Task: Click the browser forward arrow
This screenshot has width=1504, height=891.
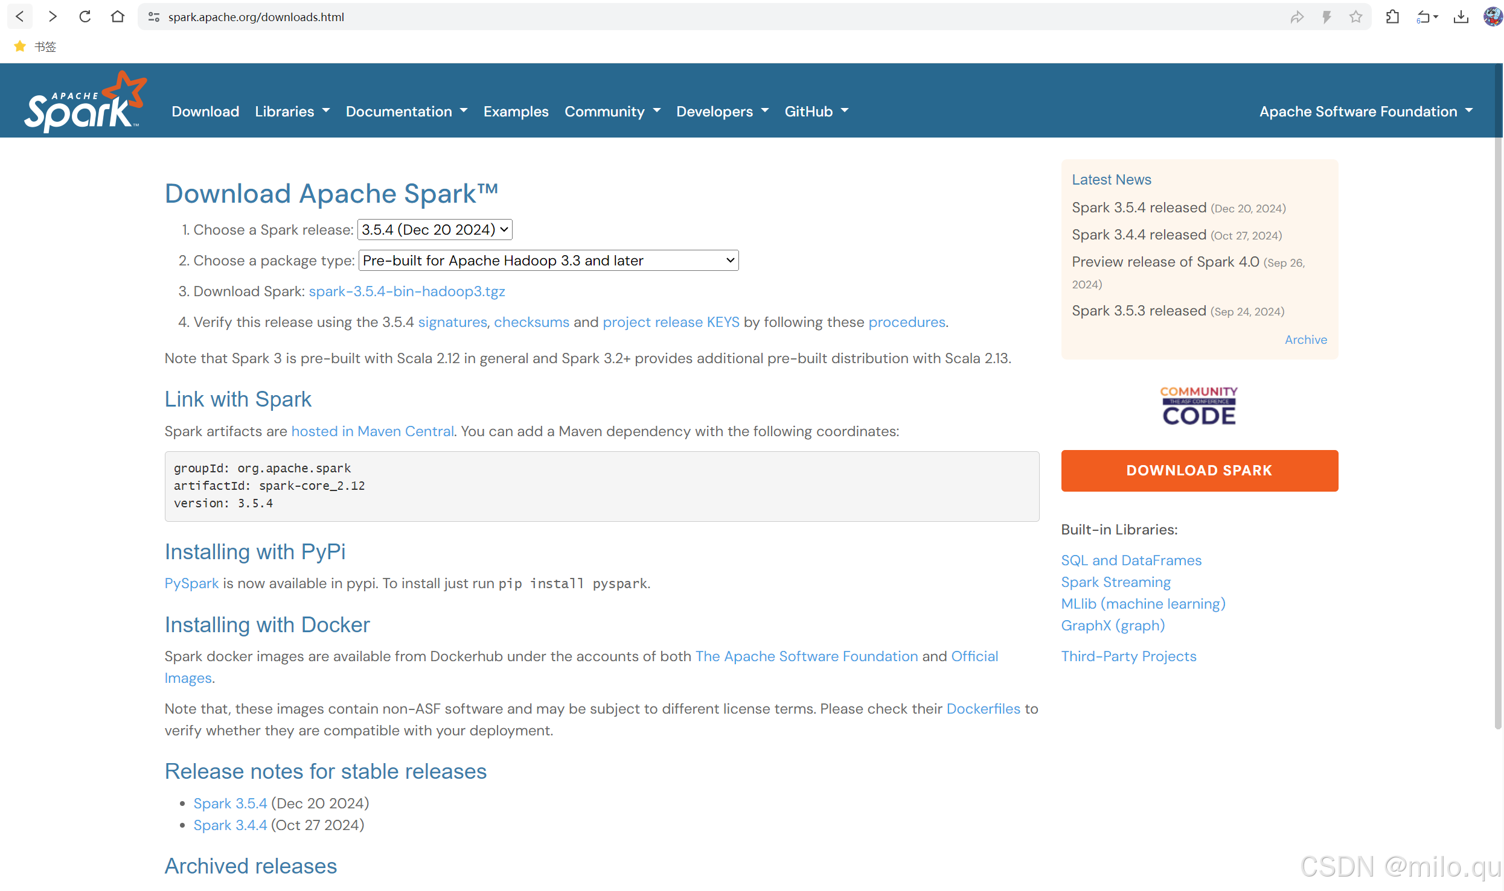Action: coord(53,16)
